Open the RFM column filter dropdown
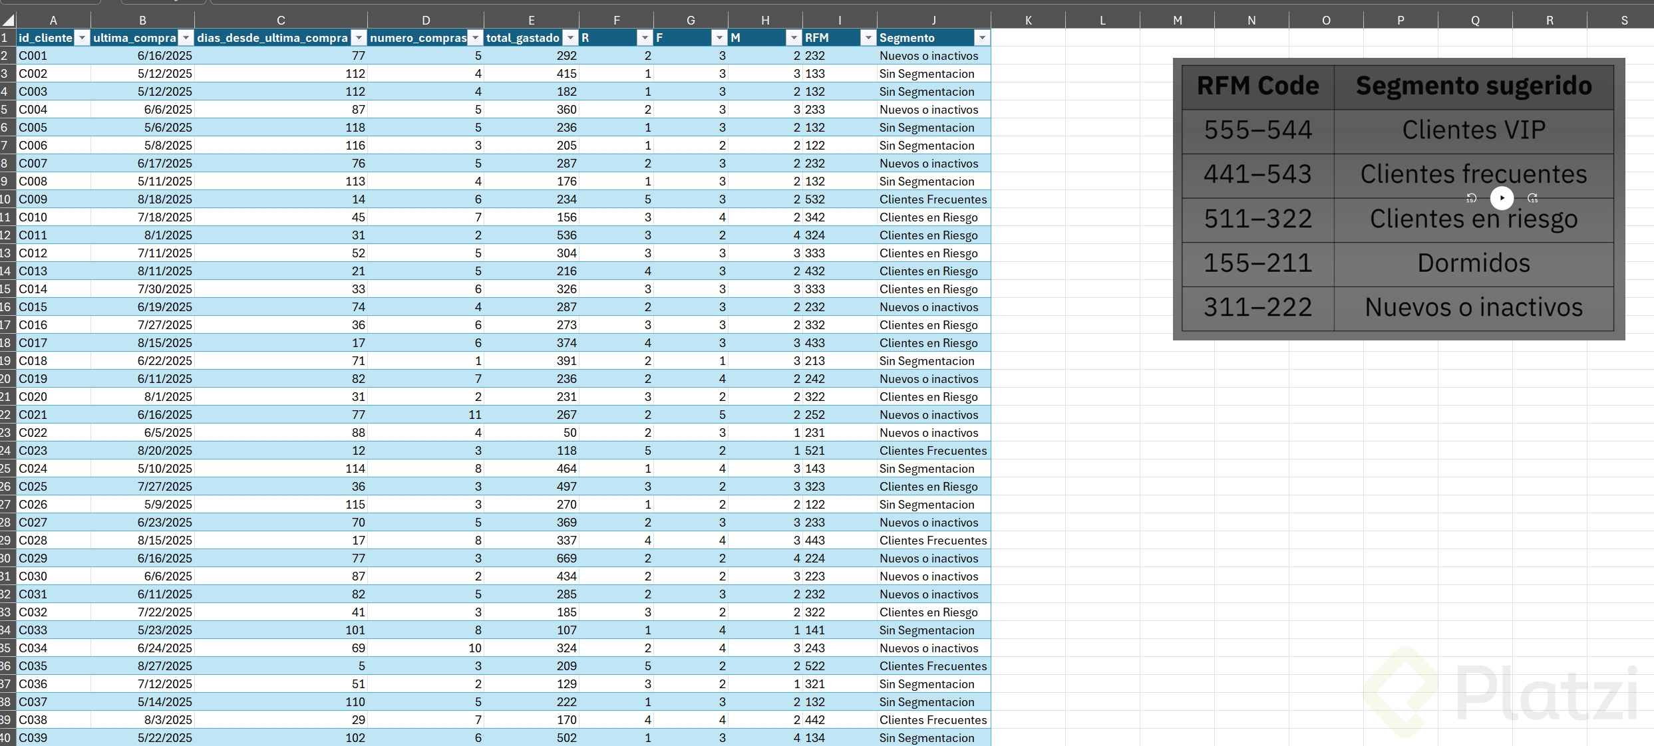Screen dimensions: 1654x746 pos(868,38)
